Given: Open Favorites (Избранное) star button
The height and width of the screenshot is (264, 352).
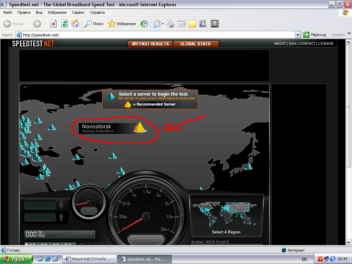Looking at the screenshot, I should pos(122,24).
